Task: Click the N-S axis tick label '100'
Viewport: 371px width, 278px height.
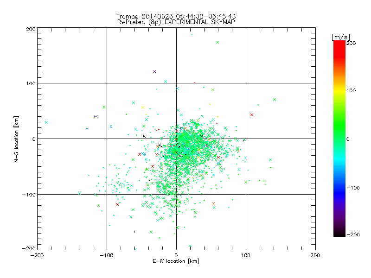Action: point(31,84)
